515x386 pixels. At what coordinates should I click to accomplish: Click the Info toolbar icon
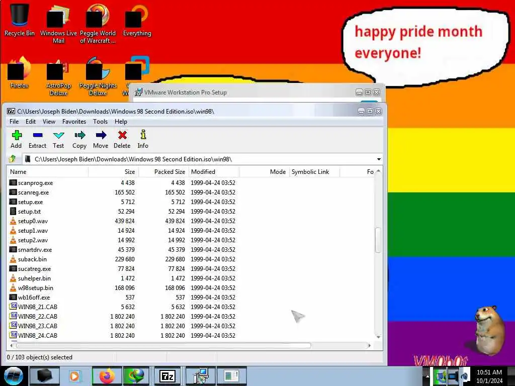point(143,135)
